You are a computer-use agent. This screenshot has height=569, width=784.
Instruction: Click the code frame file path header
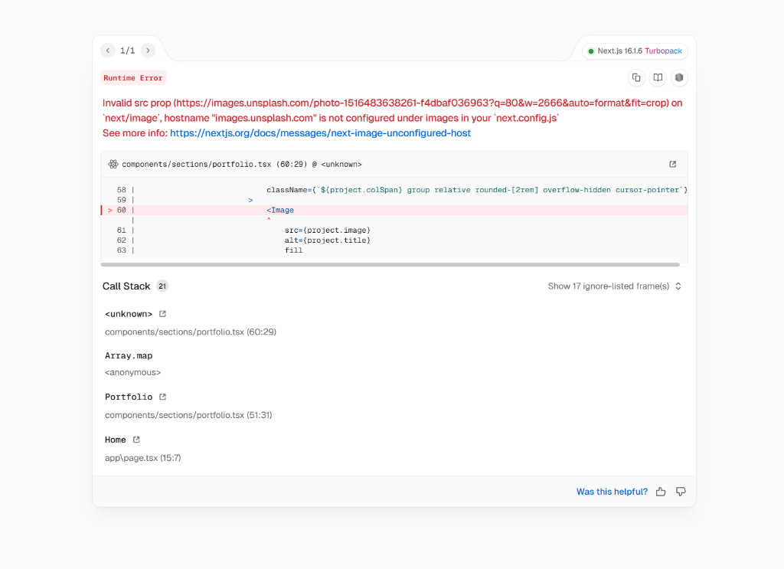pyautogui.click(x=241, y=164)
